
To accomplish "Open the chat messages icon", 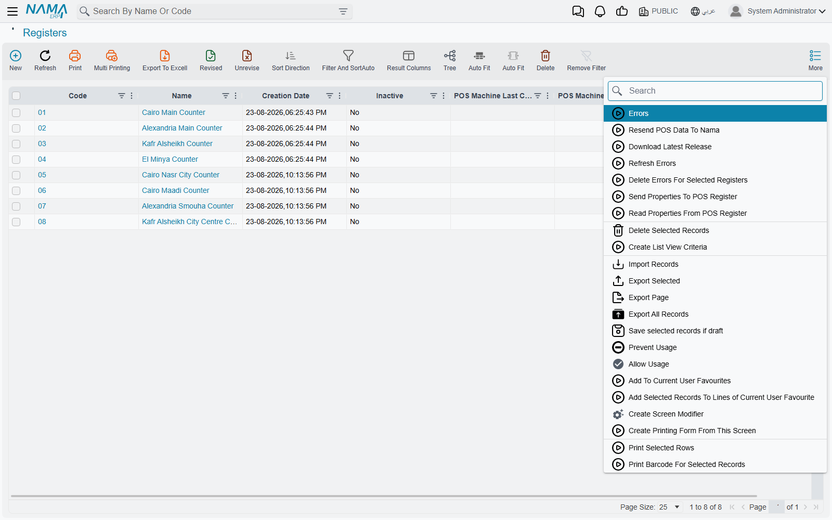I will point(578,11).
